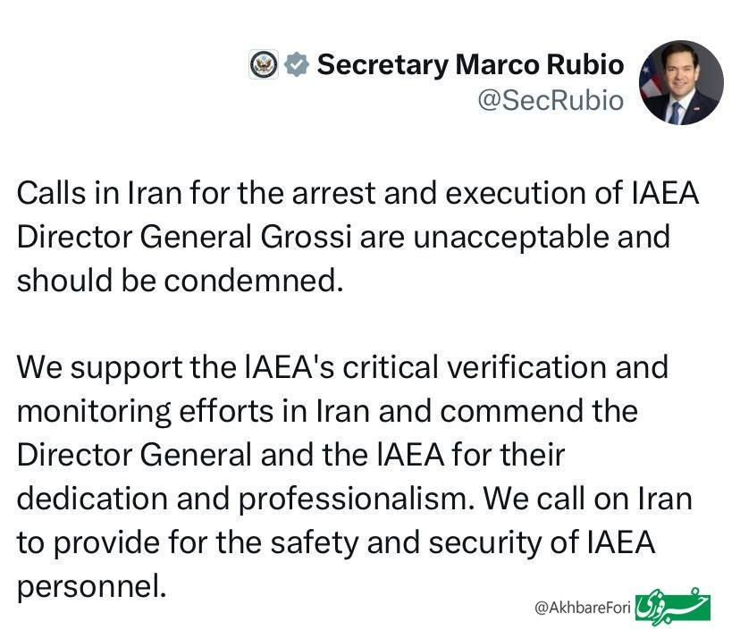This screenshot has height=638, width=740.
Task: Click the @AkhbareFori watermark text
Action: coord(583,608)
